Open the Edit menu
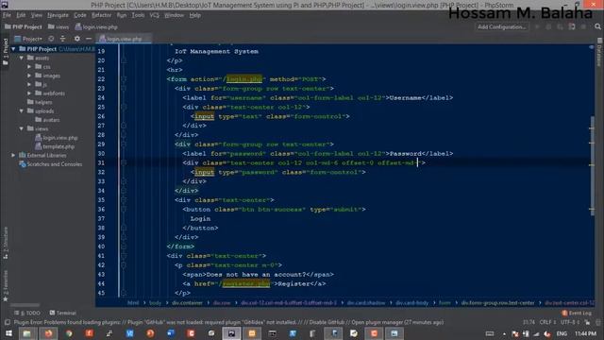 [x=21, y=15]
